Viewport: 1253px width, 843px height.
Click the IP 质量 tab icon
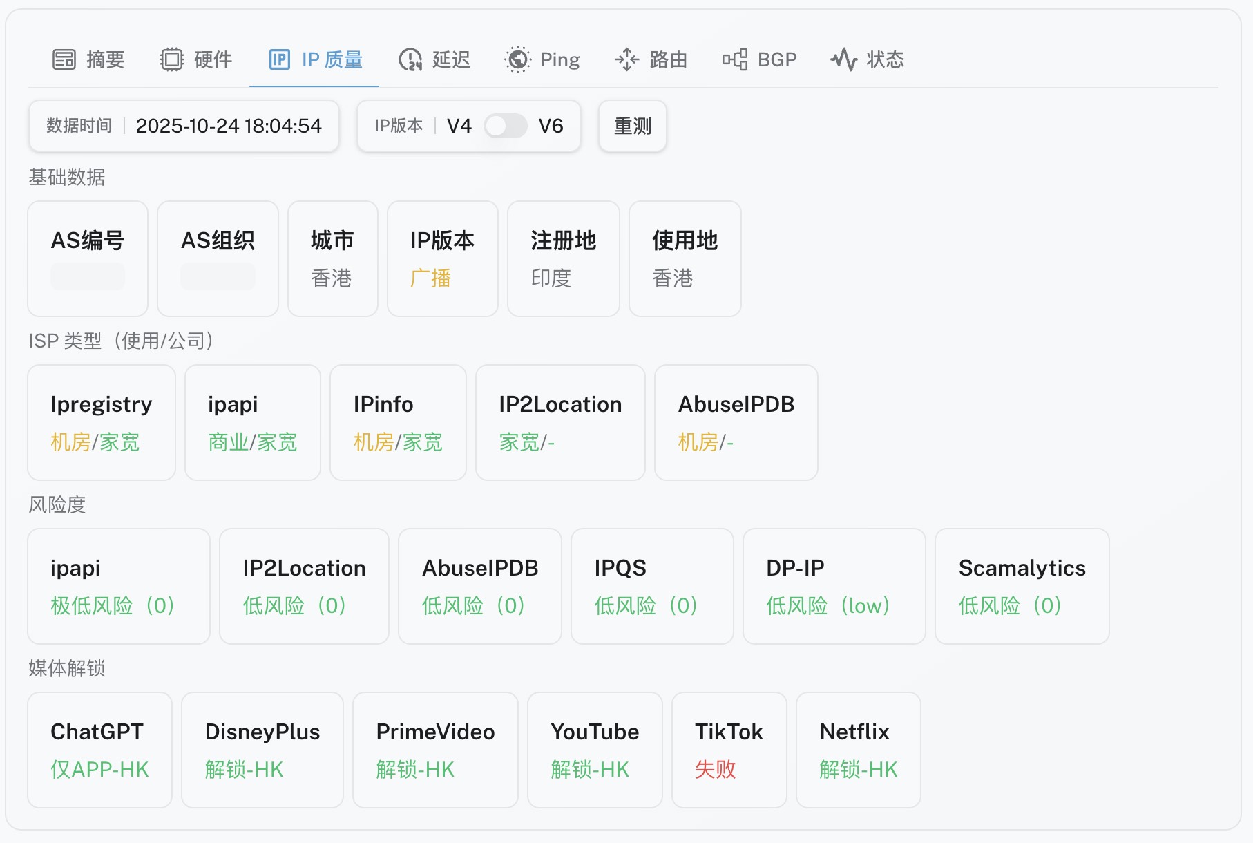click(x=280, y=60)
